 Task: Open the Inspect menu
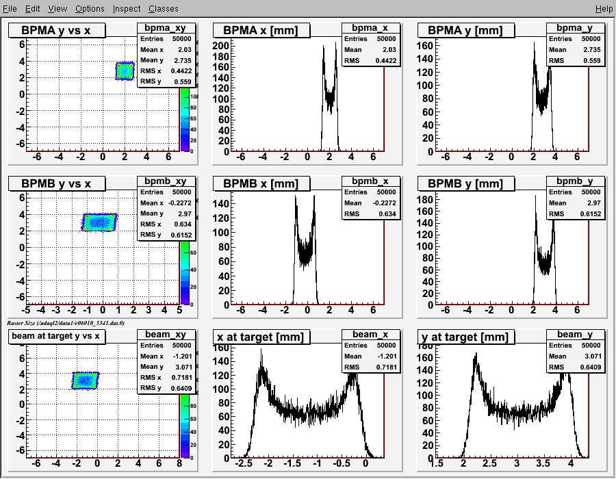126,9
